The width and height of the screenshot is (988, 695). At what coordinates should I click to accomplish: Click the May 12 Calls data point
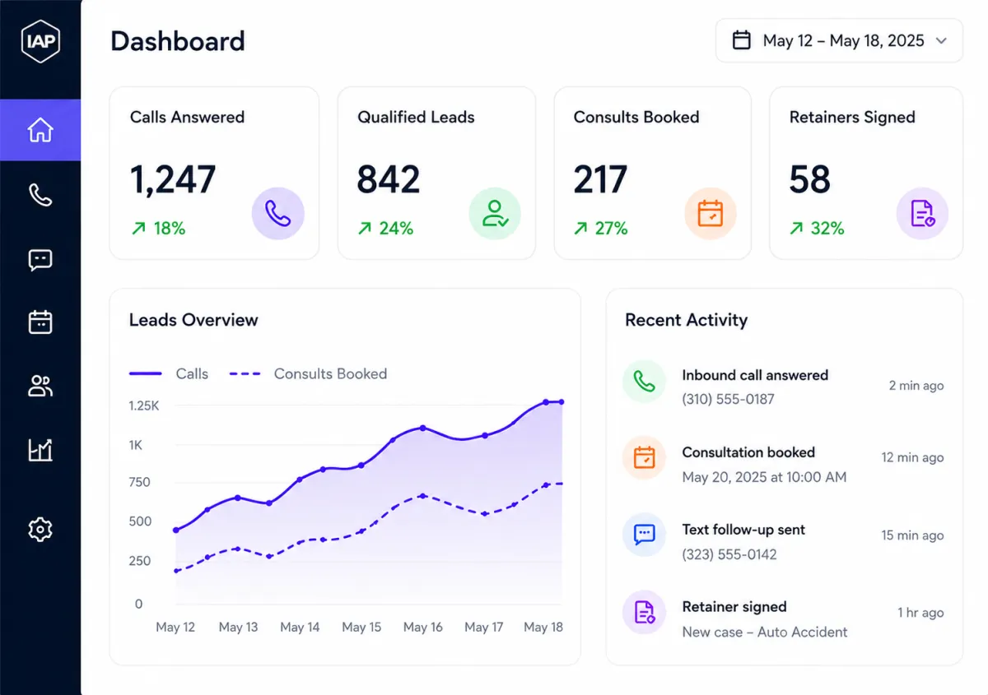pyautogui.click(x=175, y=531)
